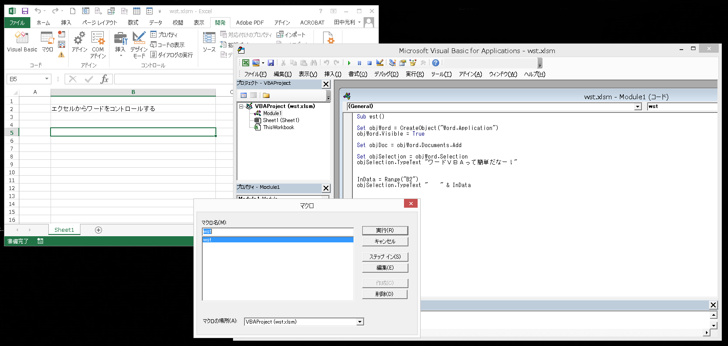Switch to the ページ レイアウト ribbon tab
Viewport: 728px width, 346px height.
pyautogui.click(x=99, y=22)
